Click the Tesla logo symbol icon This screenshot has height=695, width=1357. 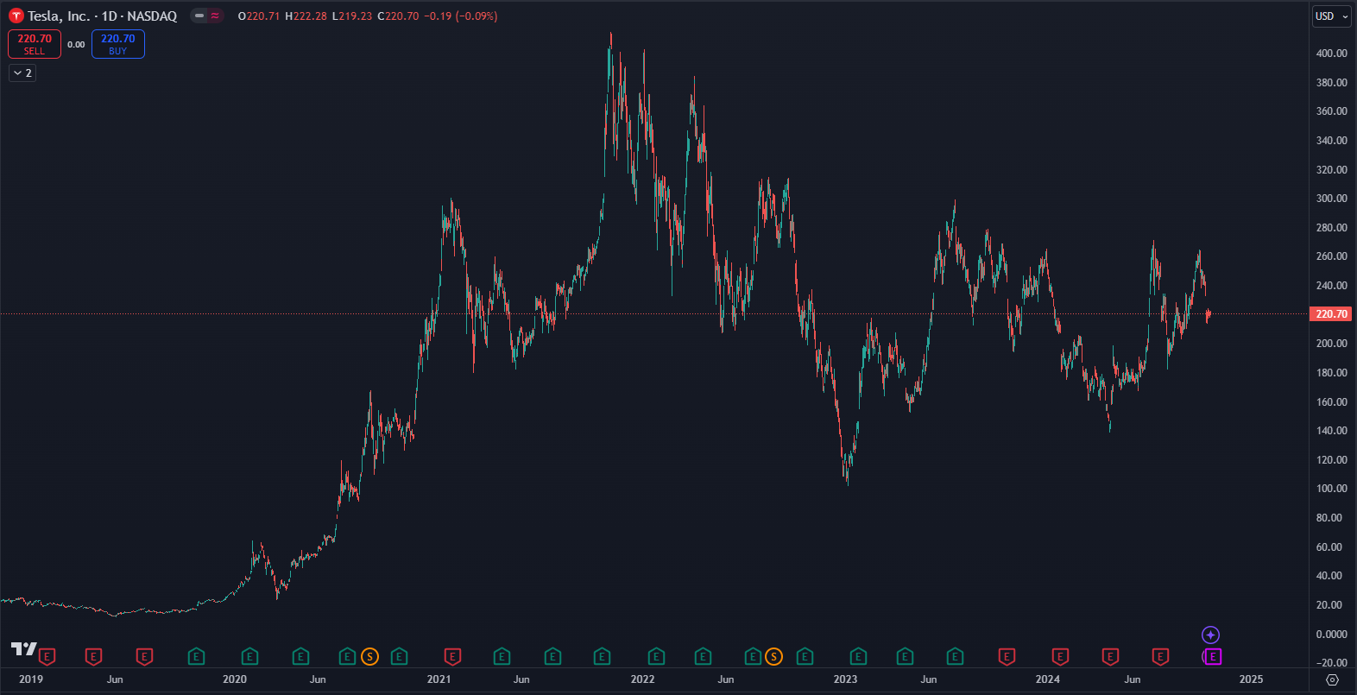(x=16, y=16)
